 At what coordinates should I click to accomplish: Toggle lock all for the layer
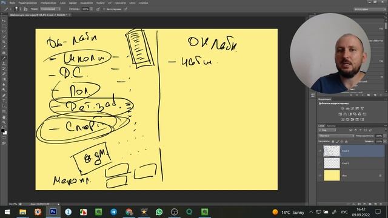[346, 141]
